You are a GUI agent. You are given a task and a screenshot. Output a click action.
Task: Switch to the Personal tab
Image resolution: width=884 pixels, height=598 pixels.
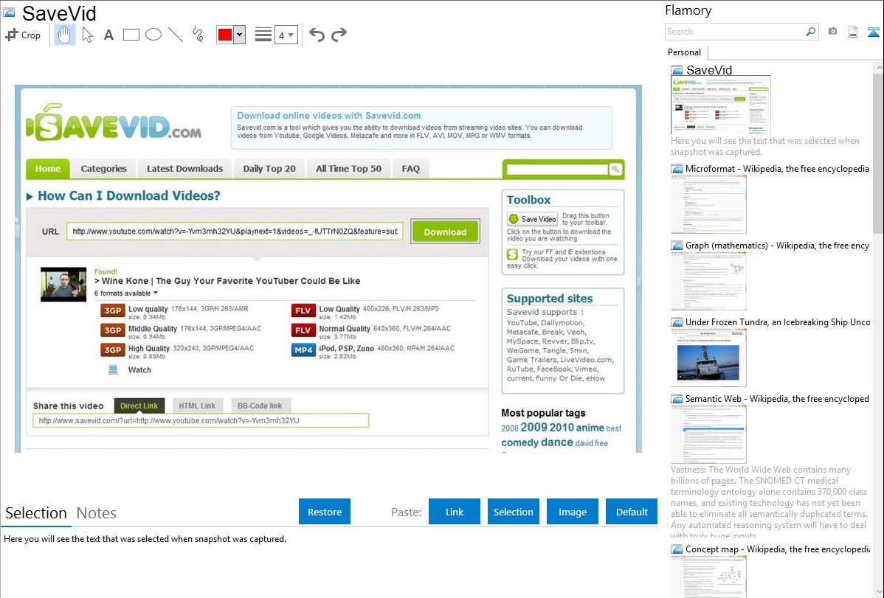[x=685, y=52]
